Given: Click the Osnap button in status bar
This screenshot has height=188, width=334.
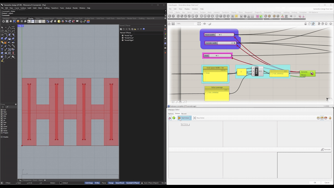Looking at the screenshot, I should [111, 183].
